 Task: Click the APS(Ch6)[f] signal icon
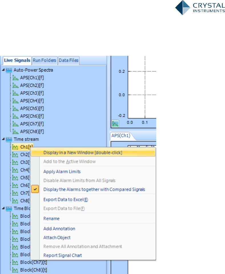pos(15,116)
